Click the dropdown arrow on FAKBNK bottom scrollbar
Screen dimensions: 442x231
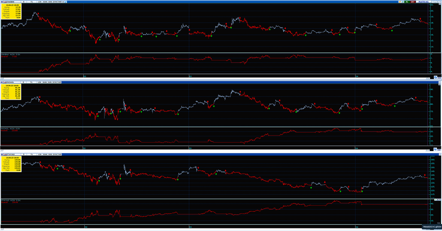click(x=428, y=78)
